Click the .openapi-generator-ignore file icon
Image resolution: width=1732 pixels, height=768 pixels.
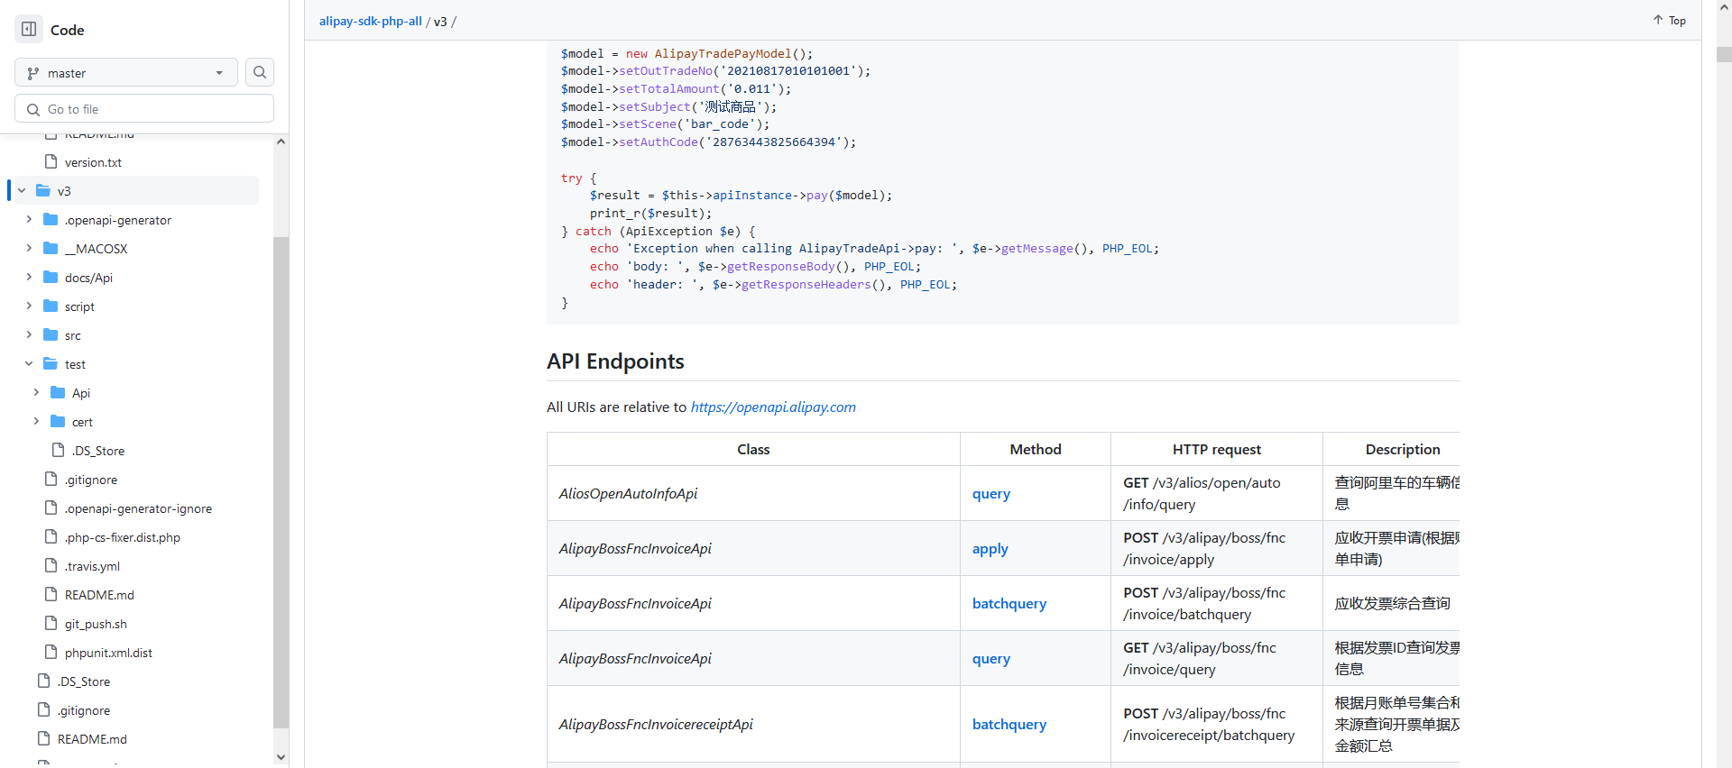tap(51, 507)
